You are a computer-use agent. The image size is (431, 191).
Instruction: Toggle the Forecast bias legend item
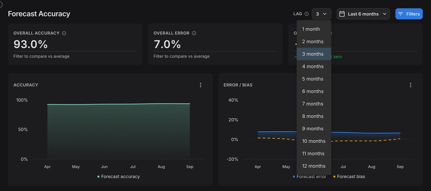[349, 177]
